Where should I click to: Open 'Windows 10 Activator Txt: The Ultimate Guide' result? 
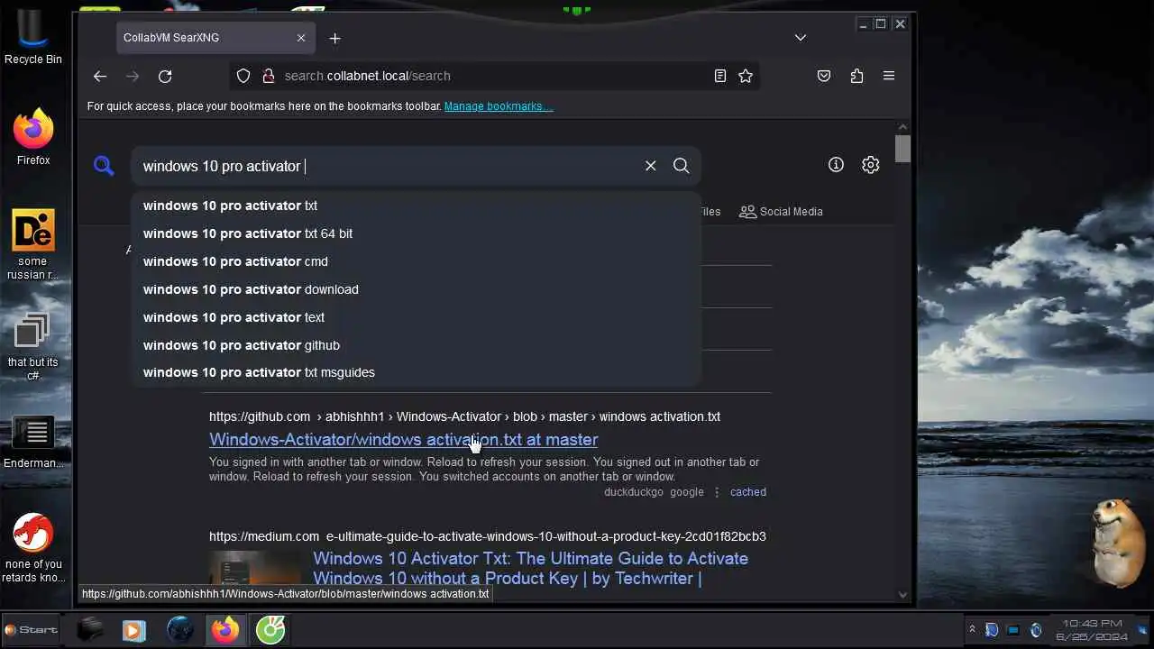530,568
